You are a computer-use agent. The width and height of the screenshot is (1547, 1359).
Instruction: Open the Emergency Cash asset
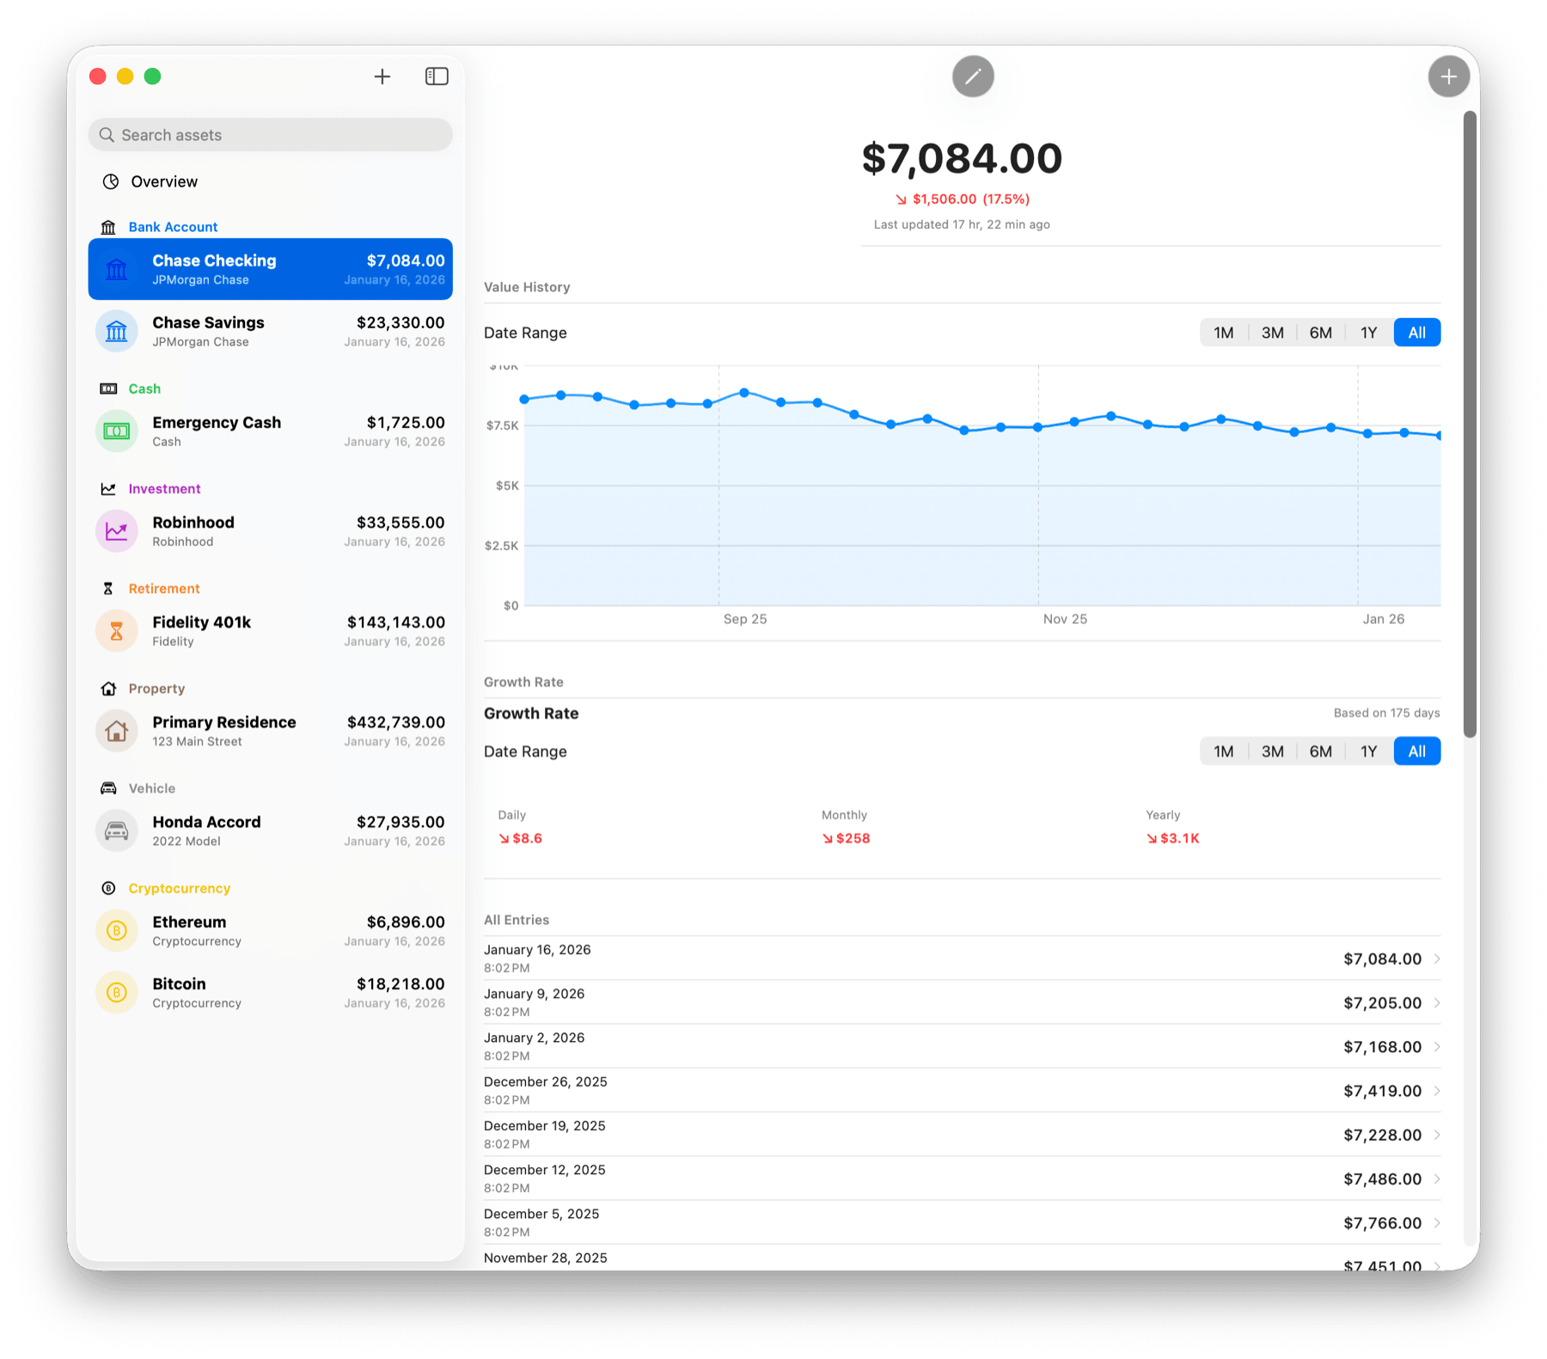270,431
